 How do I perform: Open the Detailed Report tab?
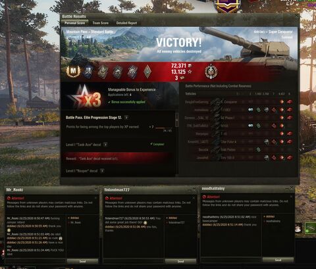tap(126, 23)
